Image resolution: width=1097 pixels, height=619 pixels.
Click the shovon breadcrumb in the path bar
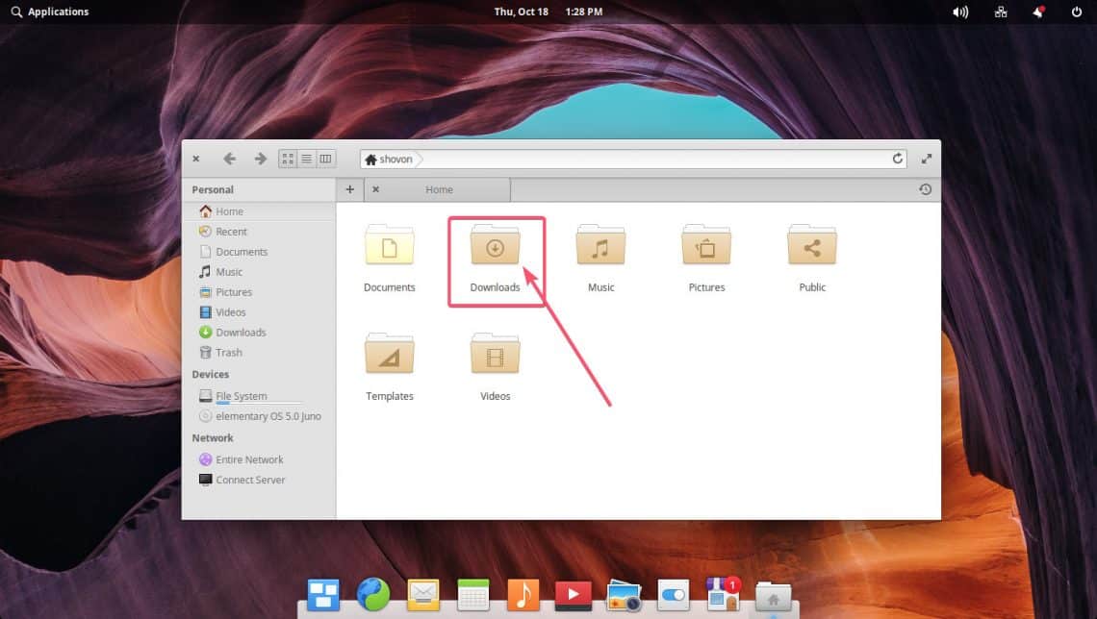[390, 160]
